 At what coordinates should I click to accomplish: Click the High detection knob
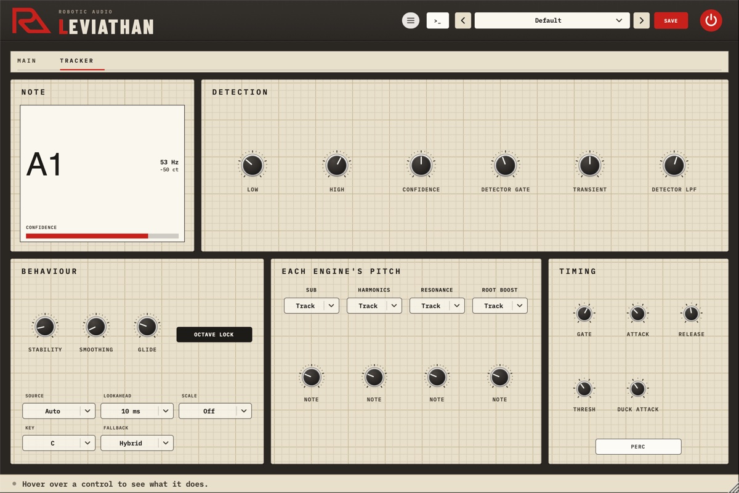click(337, 165)
